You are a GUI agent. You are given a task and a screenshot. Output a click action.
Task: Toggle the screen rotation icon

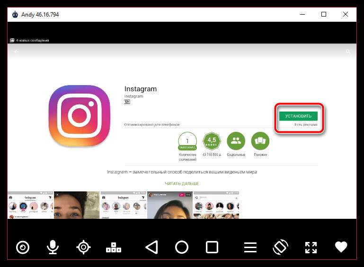click(x=280, y=247)
